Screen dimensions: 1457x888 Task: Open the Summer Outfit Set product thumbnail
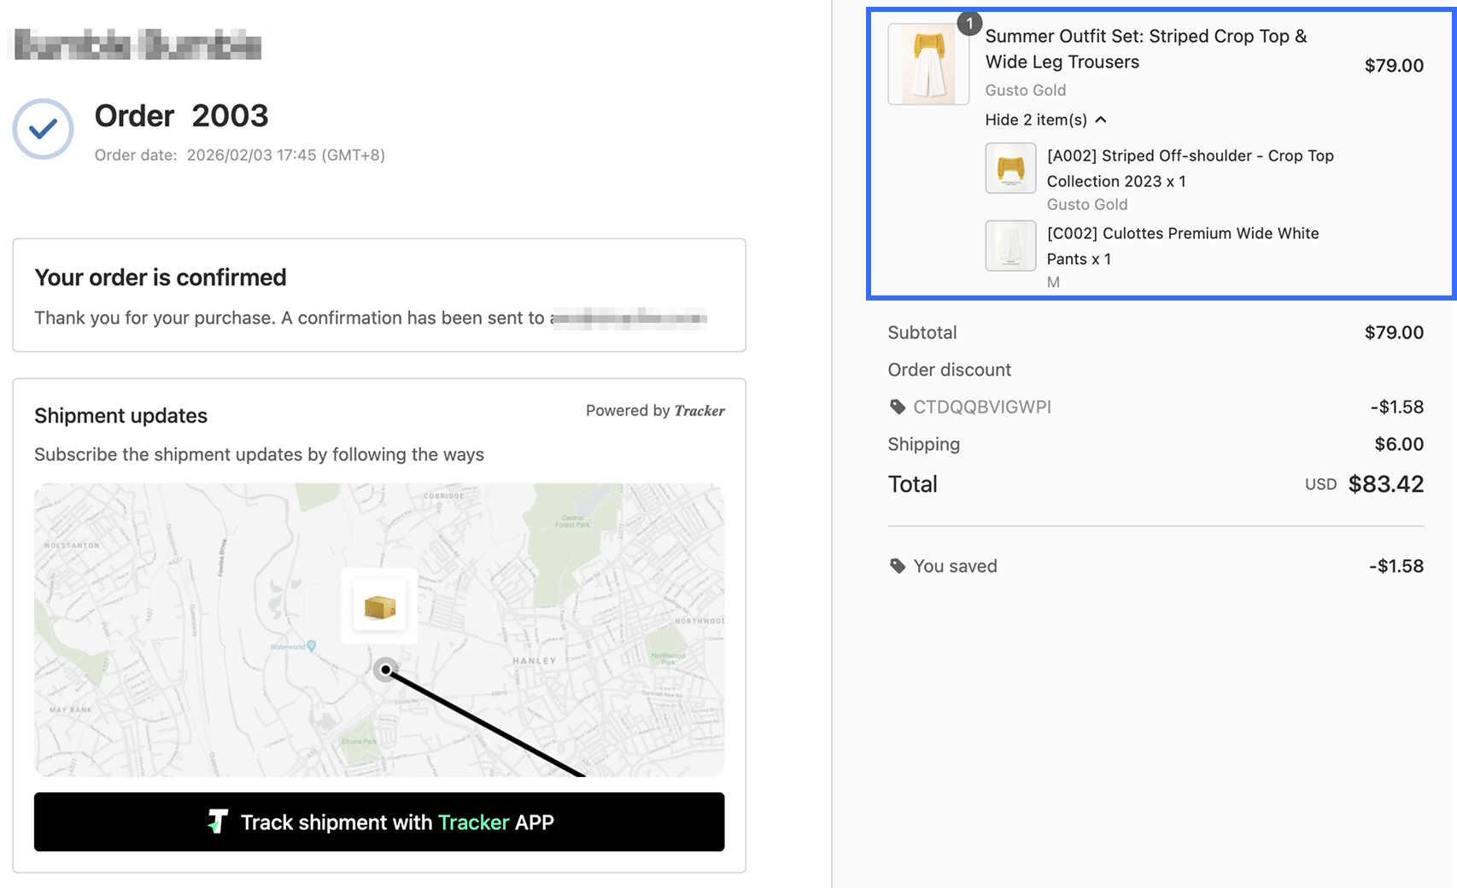coord(928,65)
